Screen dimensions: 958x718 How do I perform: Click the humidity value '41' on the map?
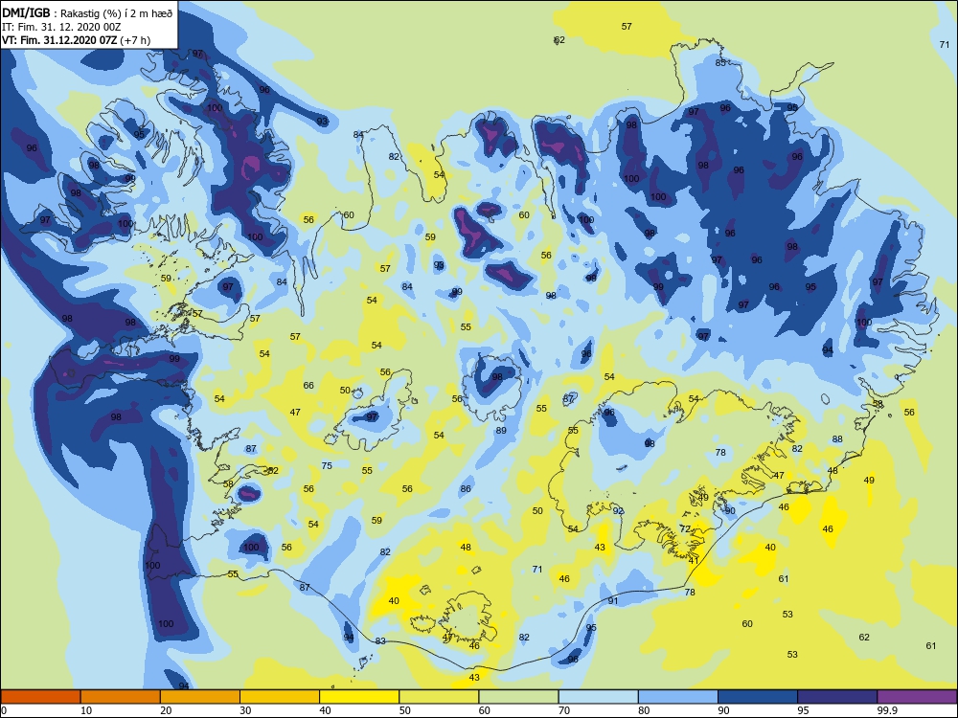coord(694,560)
